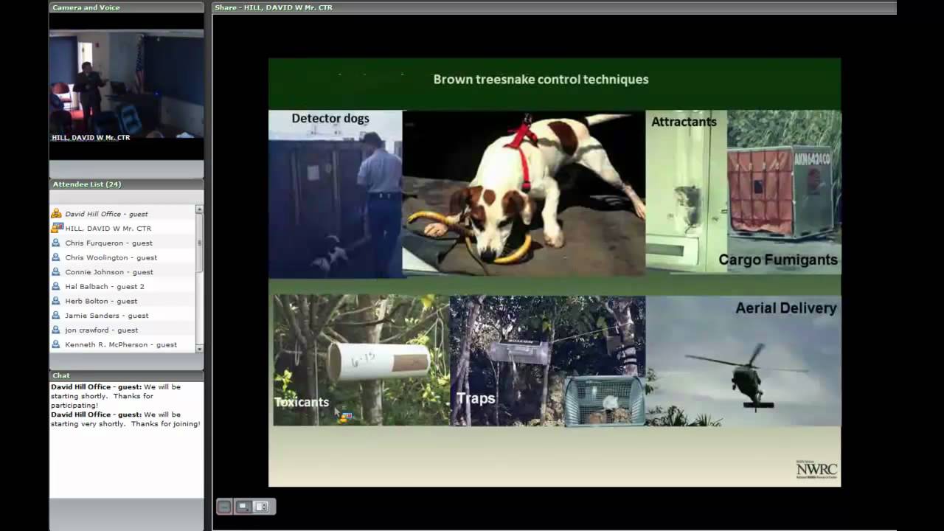Click the David Hill Office host icon
Image resolution: width=944 pixels, height=531 pixels.
56,214
